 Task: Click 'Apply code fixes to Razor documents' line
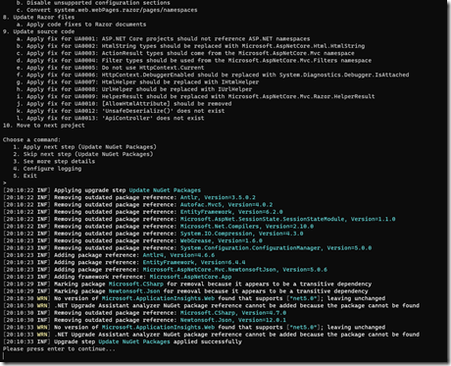[x=81, y=25]
